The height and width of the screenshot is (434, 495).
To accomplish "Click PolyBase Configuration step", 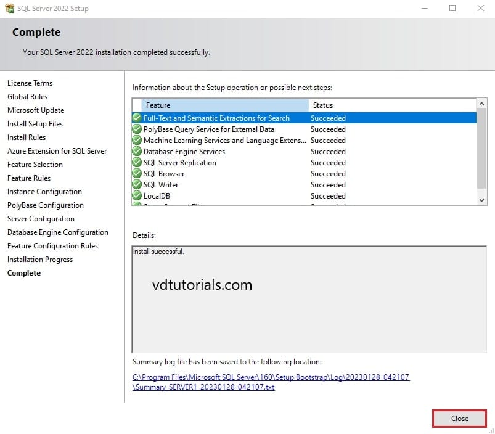I will (46, 205).
